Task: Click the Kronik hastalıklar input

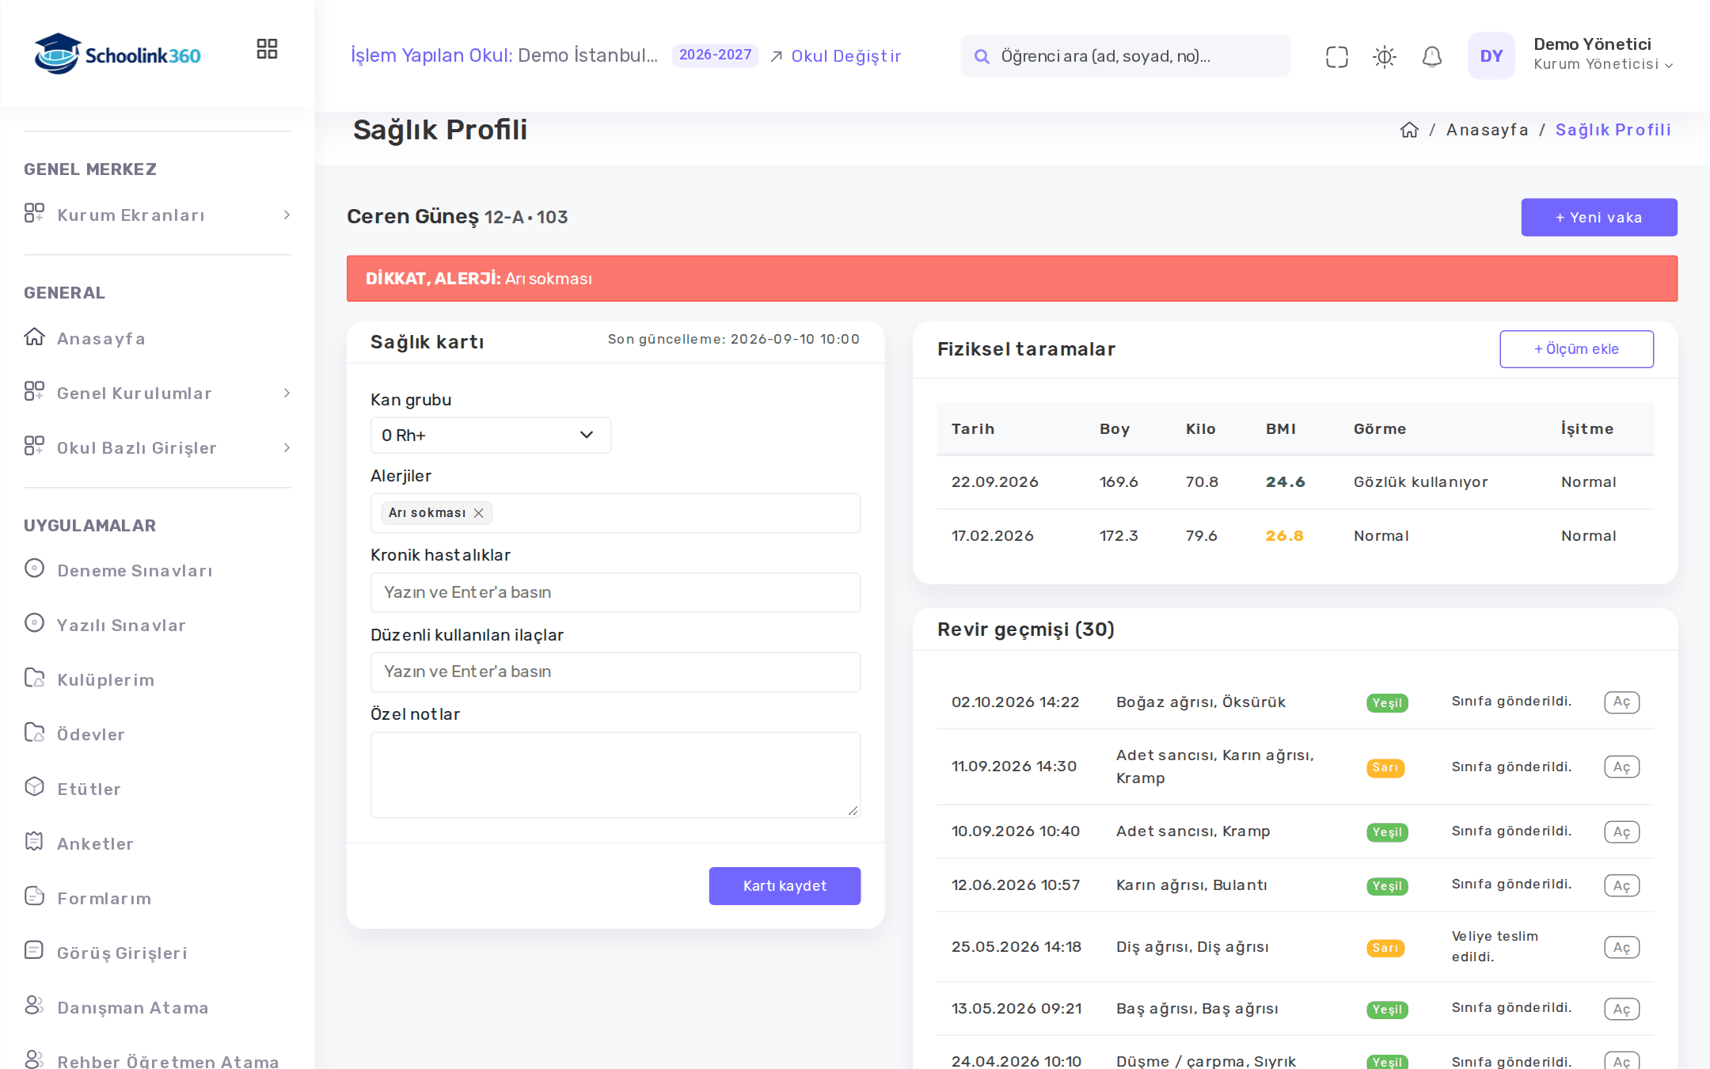Action: (x=615, y=592)
